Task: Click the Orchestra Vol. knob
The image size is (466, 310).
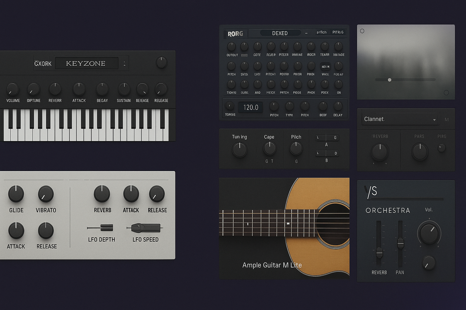Action: click(429, 233)
